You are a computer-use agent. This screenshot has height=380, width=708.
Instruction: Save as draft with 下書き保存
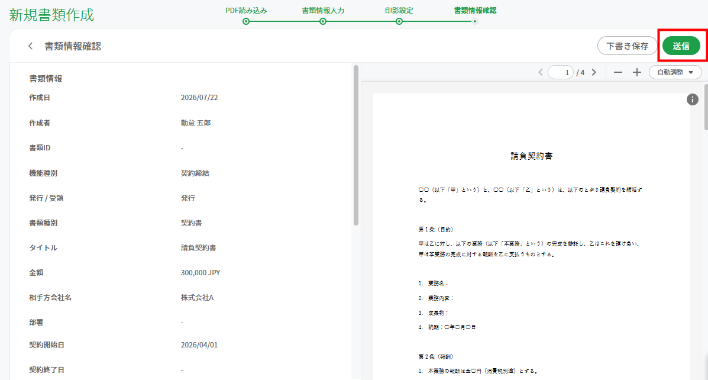coord(627,46)
